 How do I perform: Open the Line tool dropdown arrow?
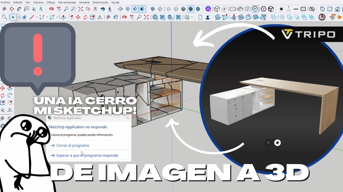coord(37,17)
